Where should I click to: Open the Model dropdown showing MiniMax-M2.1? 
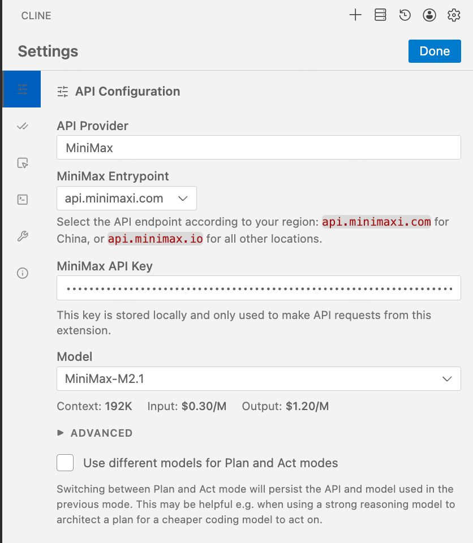pos(259,379)
